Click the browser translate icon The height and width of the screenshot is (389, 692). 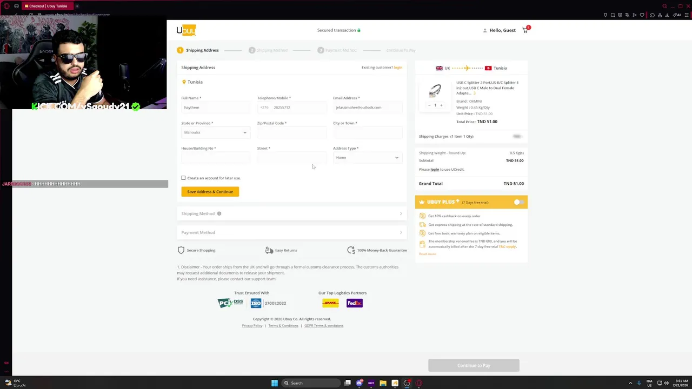click(627, 15)
